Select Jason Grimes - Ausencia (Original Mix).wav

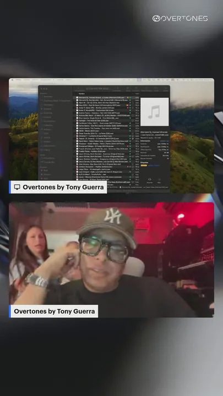[x=107, y=154]
